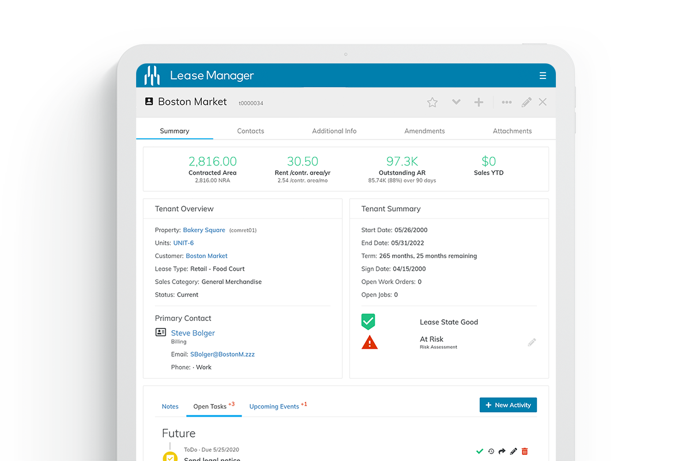The width and height of the screenshot is (692, 461).
Task: Reschedule task using the history clock icon
Action: point(491,451)
